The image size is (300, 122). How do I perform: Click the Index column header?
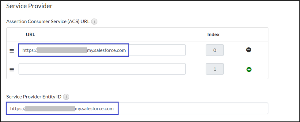(213, 34)
